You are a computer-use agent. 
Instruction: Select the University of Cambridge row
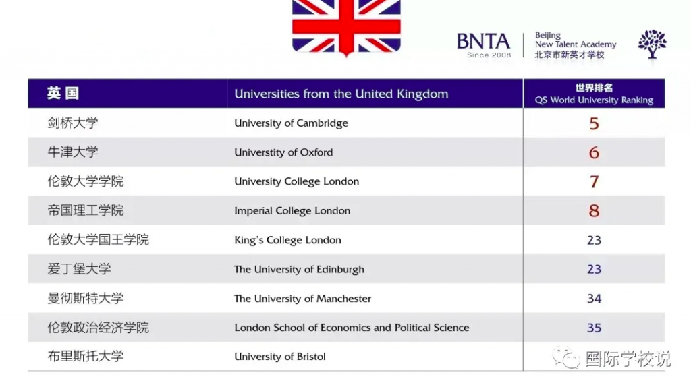point(346,123)
